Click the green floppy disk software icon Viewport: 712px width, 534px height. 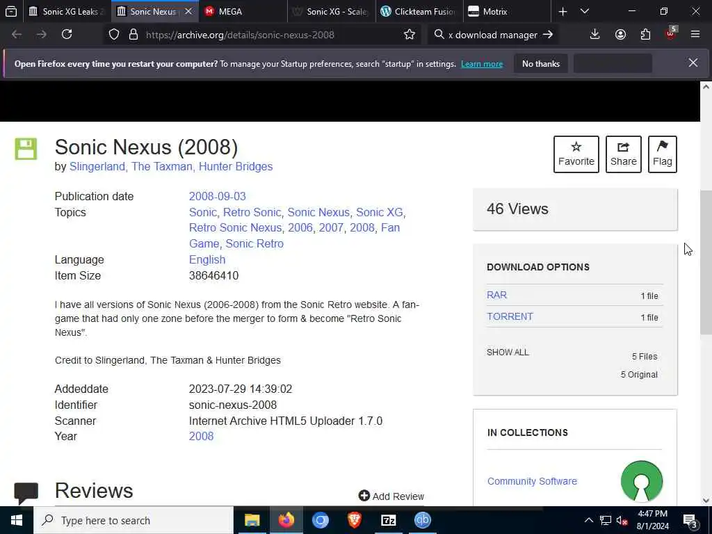click(26, 149)
